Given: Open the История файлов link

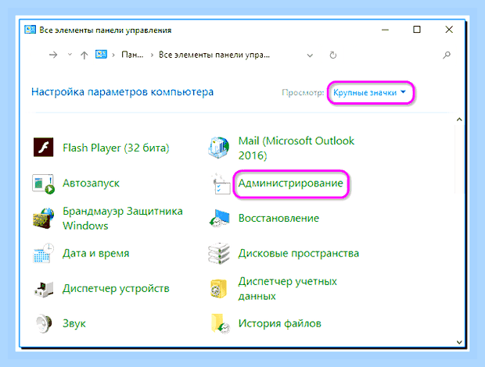Looking at the screenshot, I should tap(279, 323).
